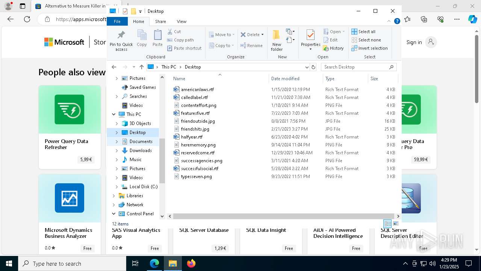
Task: Click the History command
Action: (x=333, y=48)
